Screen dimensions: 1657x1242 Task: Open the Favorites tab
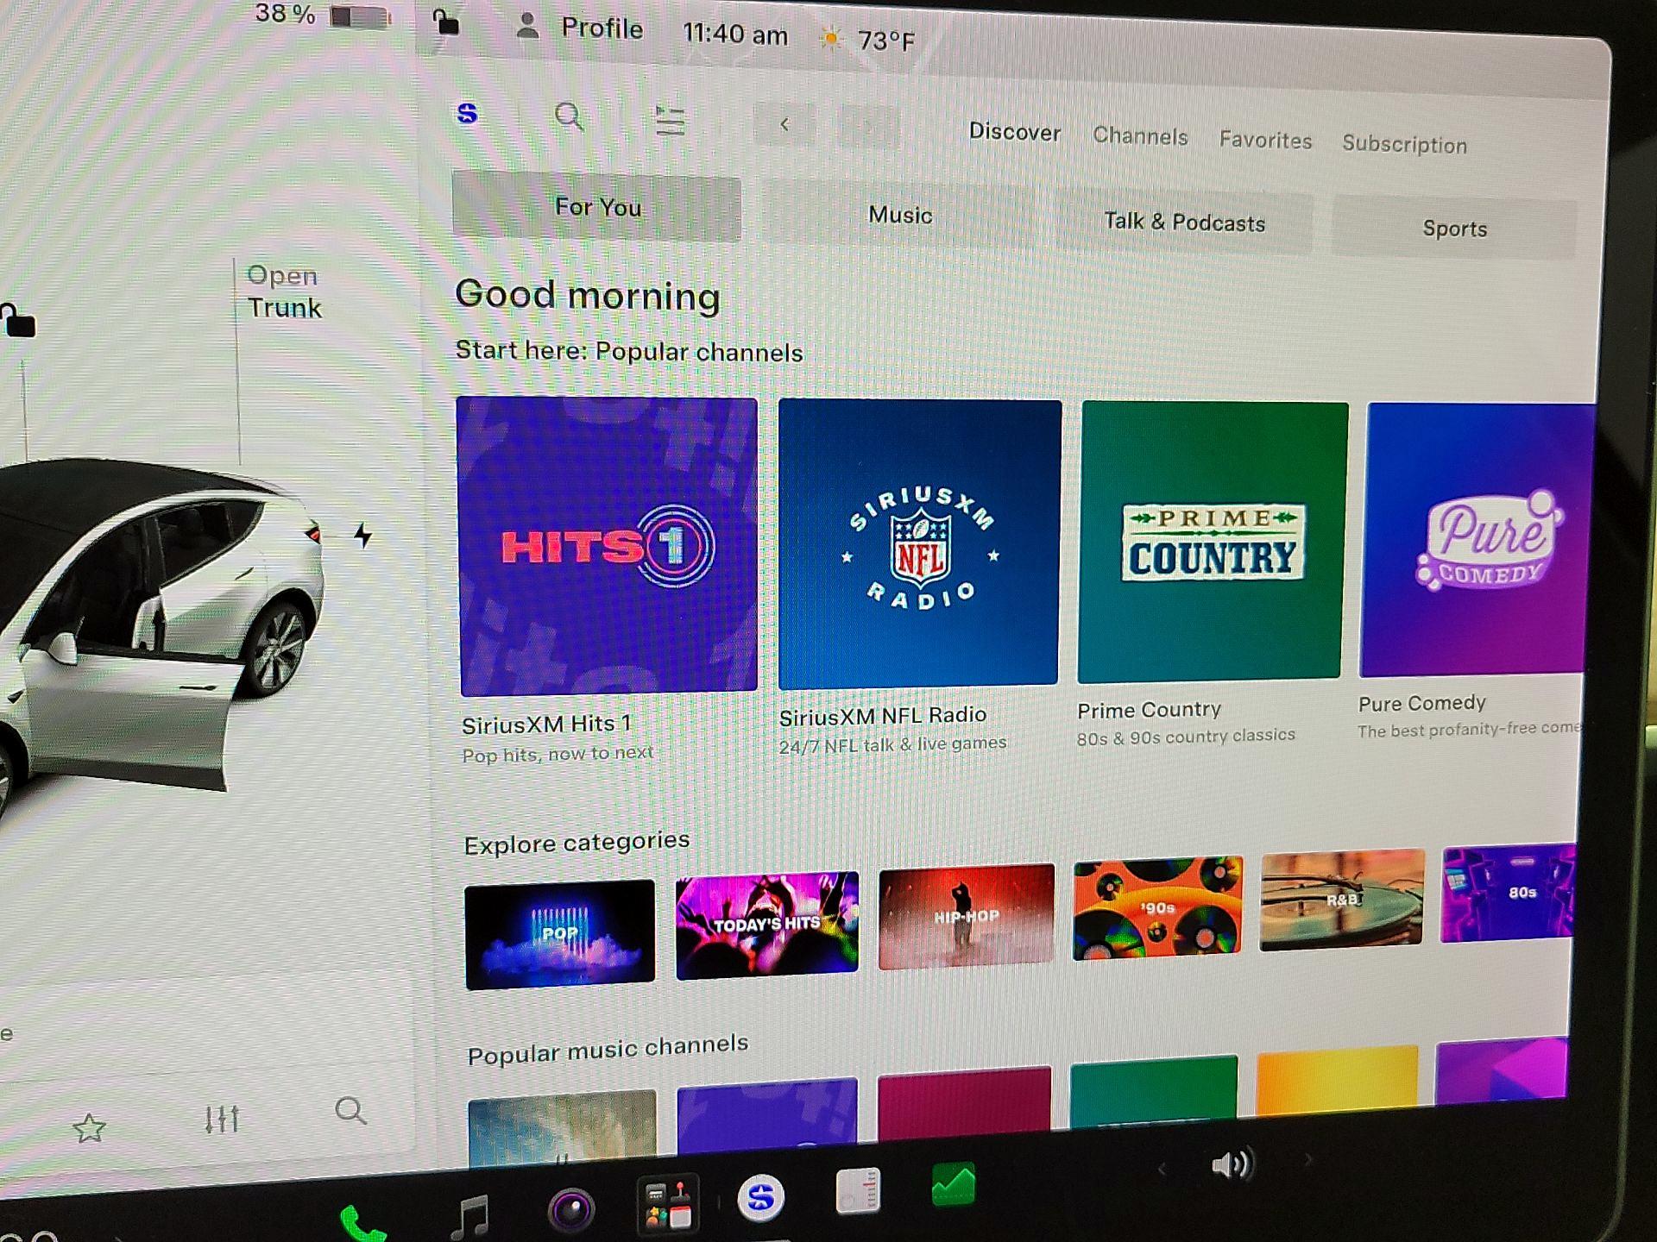point(1265,140)
